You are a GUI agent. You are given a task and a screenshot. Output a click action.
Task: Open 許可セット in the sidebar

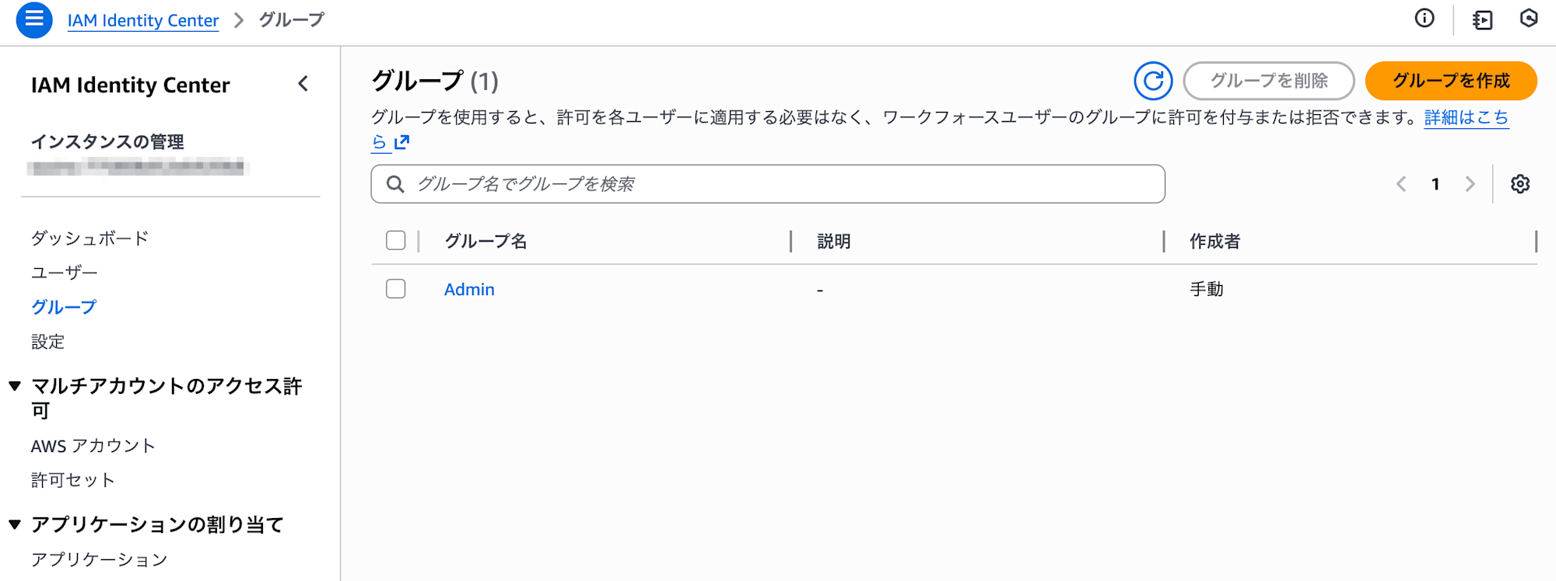(x=73, y=480)
